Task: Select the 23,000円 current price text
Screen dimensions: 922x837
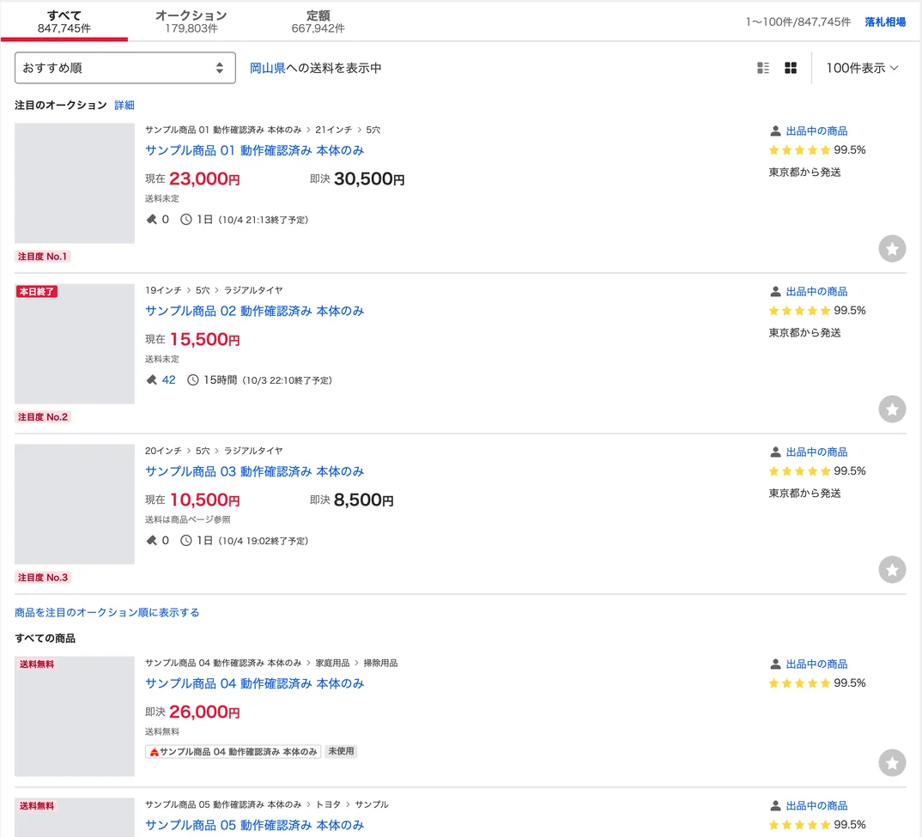Action: coord(204,179)
